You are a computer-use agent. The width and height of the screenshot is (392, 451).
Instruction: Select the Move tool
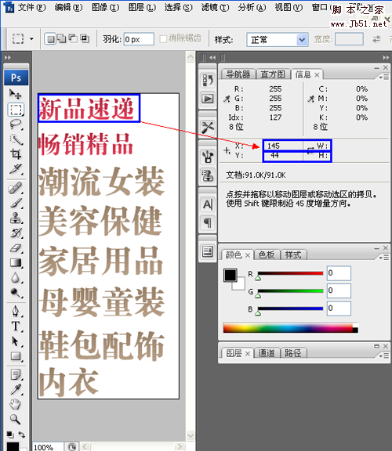[15, 94]
